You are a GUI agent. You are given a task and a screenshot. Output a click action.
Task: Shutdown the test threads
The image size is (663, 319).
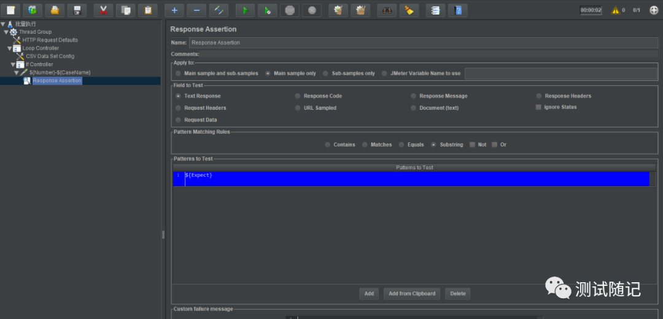(312, 10)
